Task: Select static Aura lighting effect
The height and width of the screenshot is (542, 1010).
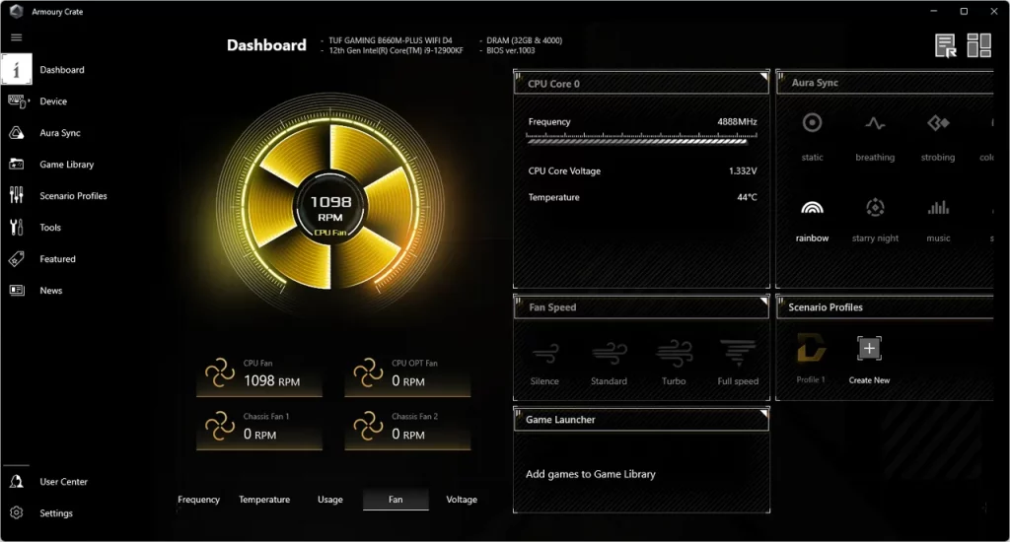Action: pos(812,137)
